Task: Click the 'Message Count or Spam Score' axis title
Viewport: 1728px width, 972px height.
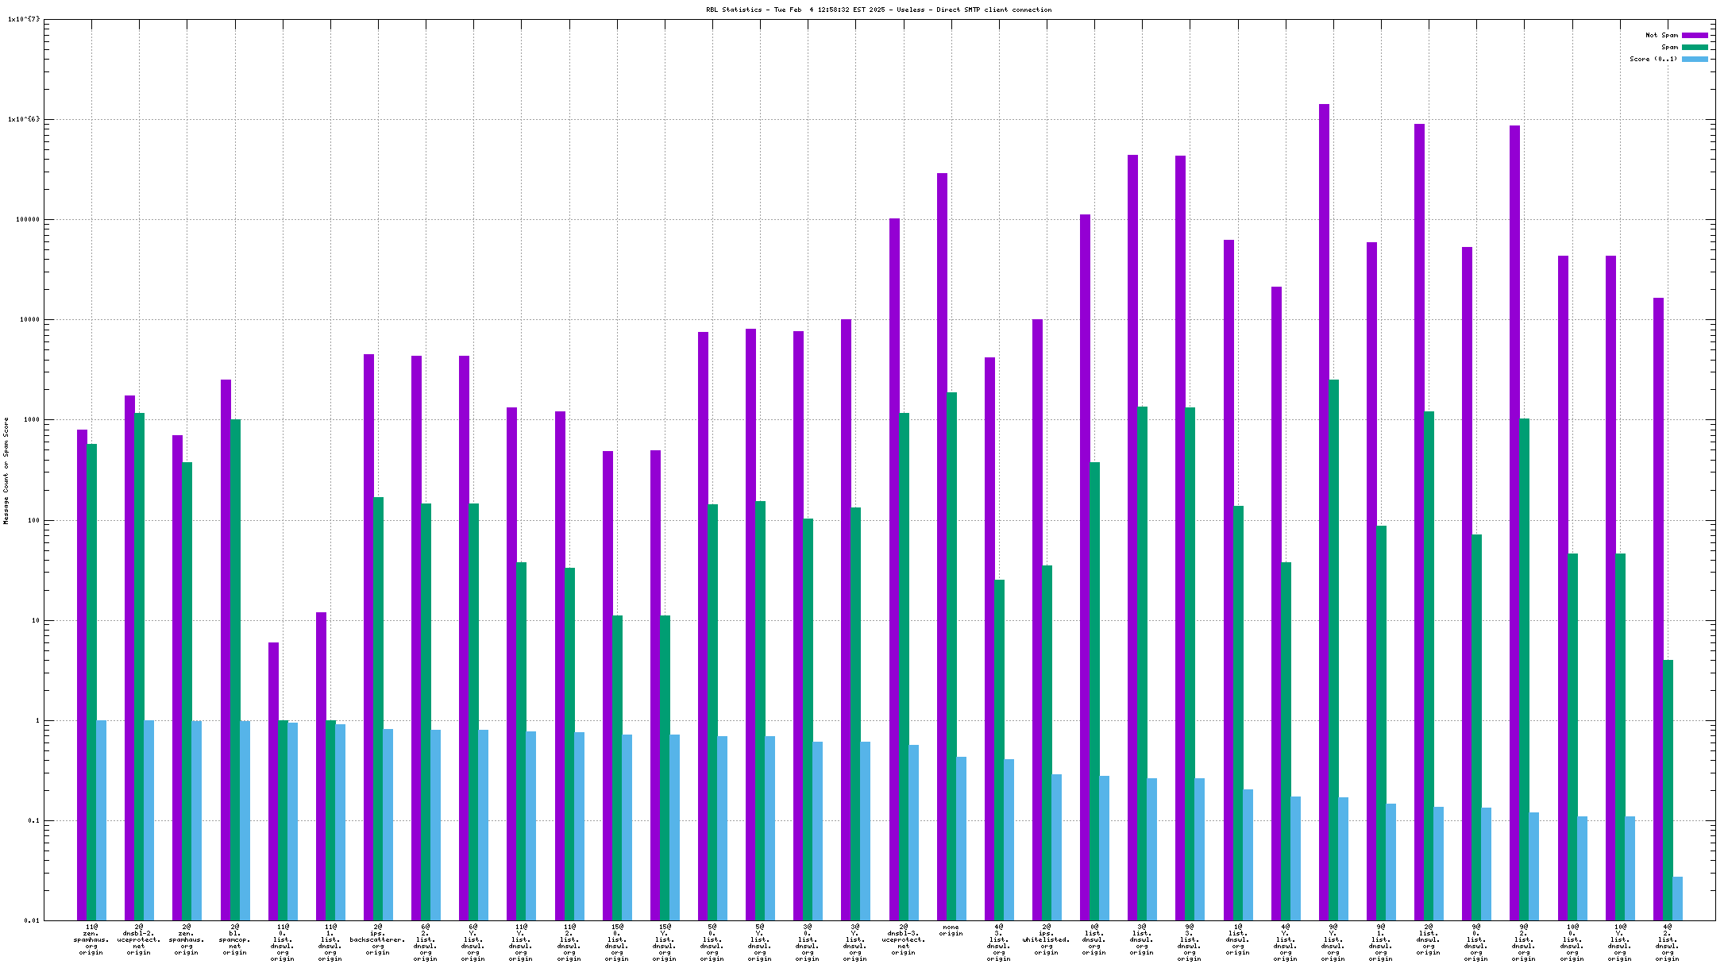Action: (x=6, y=471)
